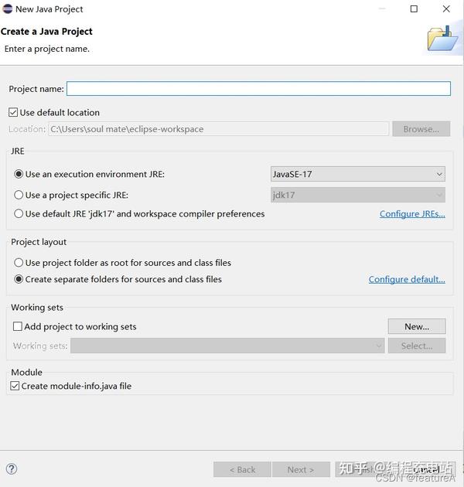Viewport: 464px width, 487px height.
Task: Uncheck Use default location checkbox
Action: pyautogui.click(x=13, y=112)
